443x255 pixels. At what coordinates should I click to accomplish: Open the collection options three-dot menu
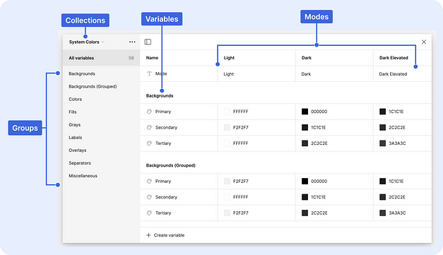pos(132,42)
